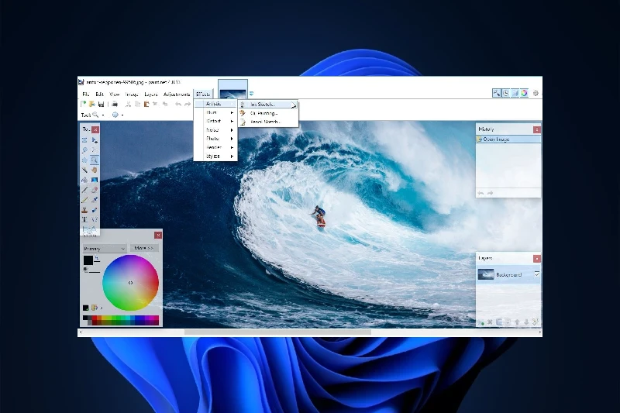The width and height of the screenshot is (620, 413).
Task: Click the black primary color swatch
Action: (88, 260)
